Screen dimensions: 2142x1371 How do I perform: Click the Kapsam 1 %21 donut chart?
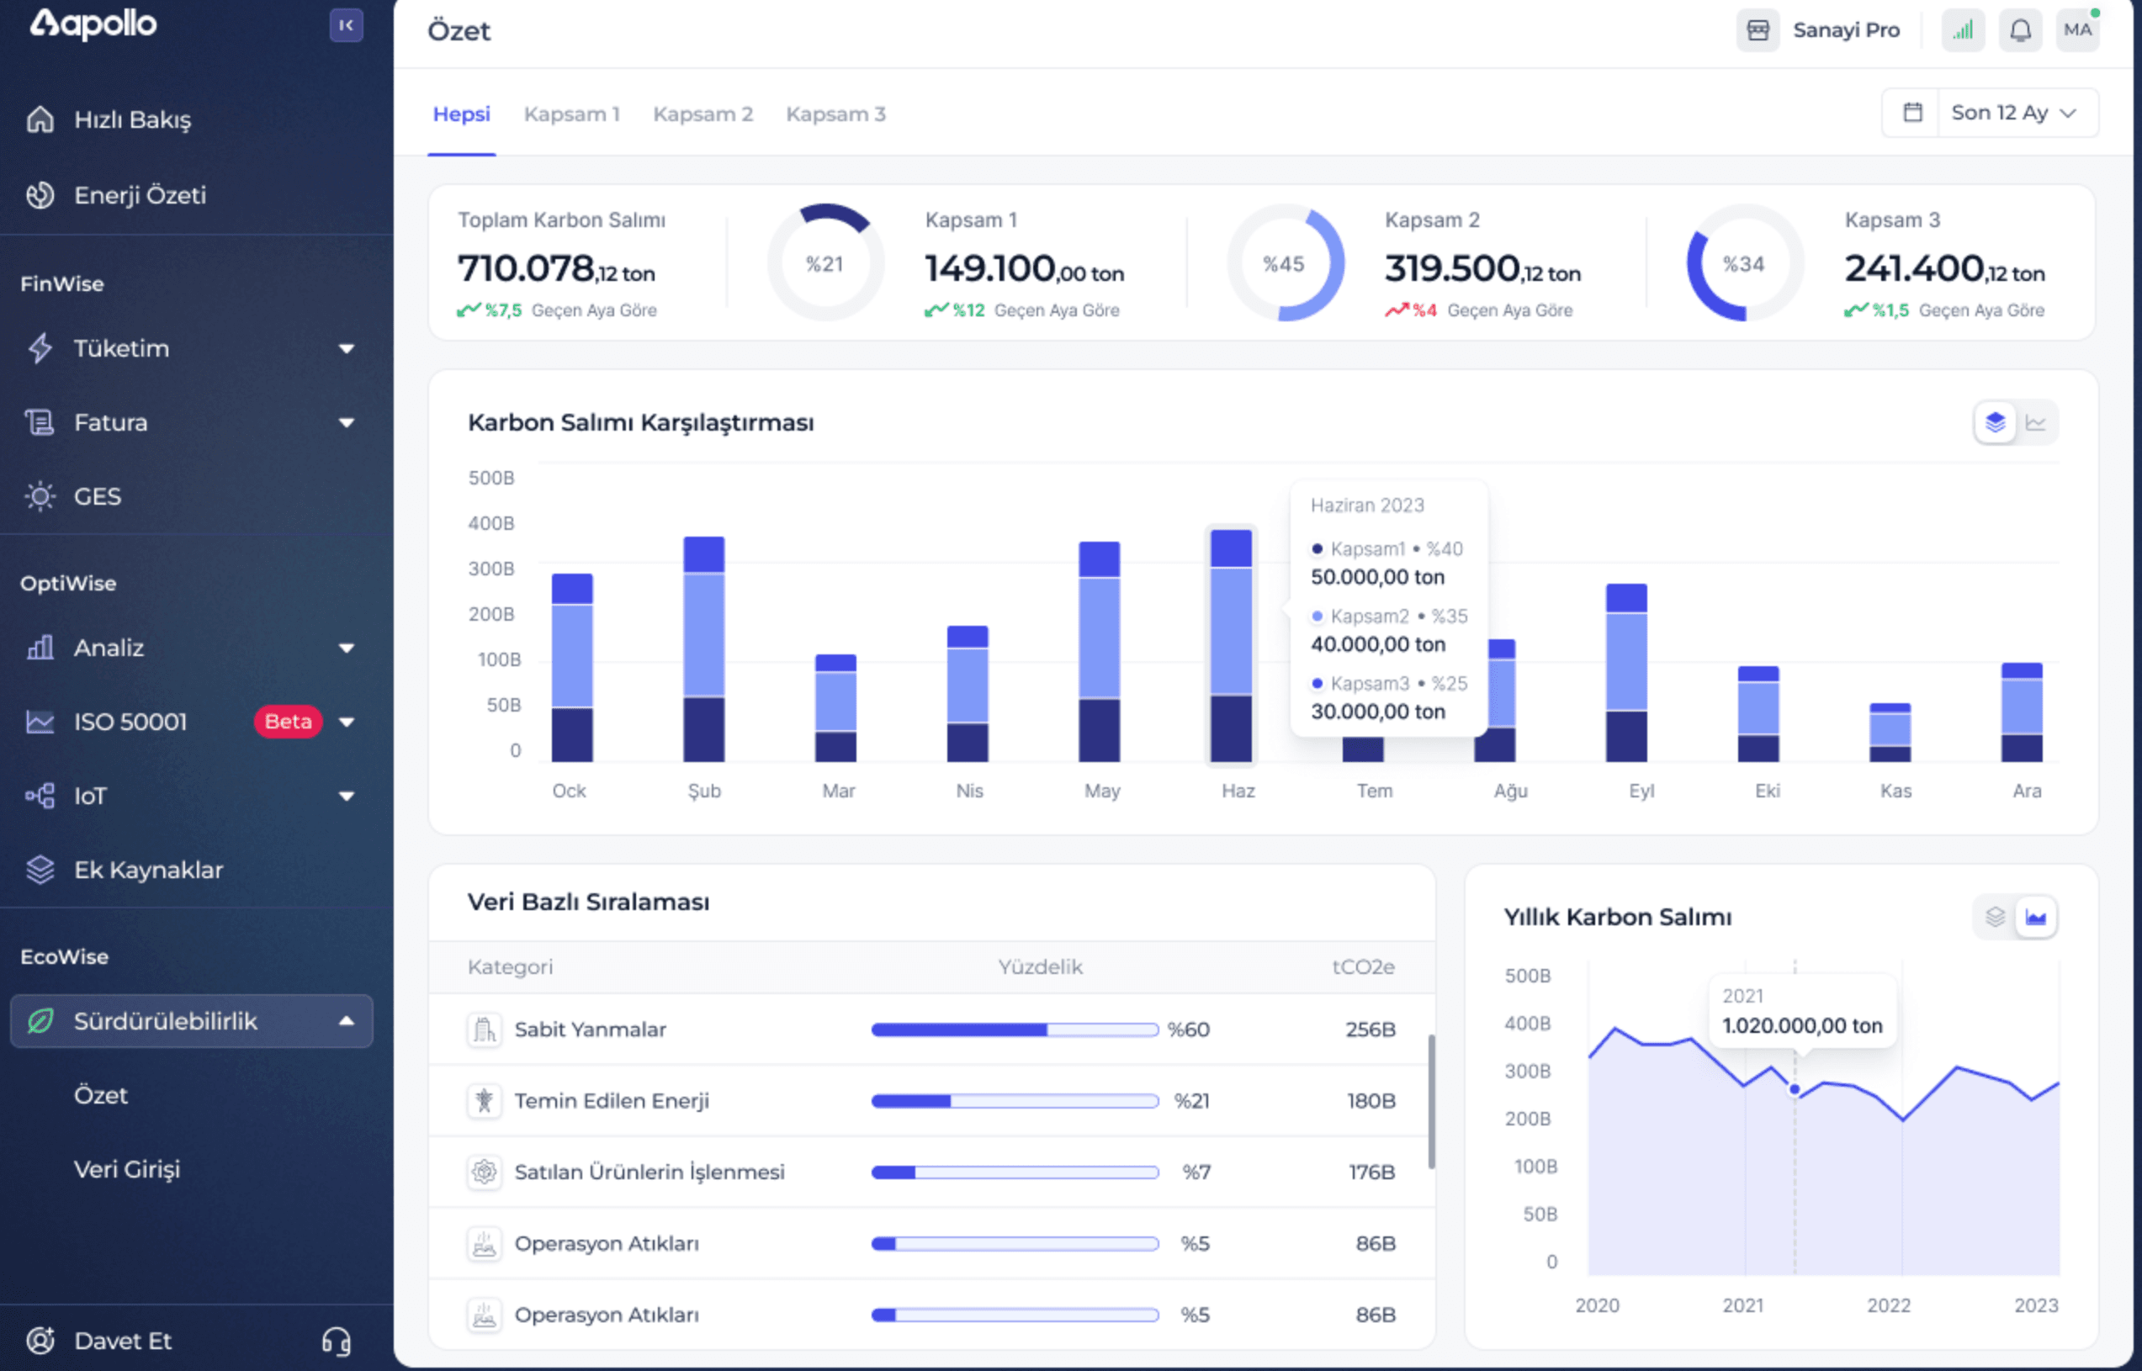tap(825, 262)
